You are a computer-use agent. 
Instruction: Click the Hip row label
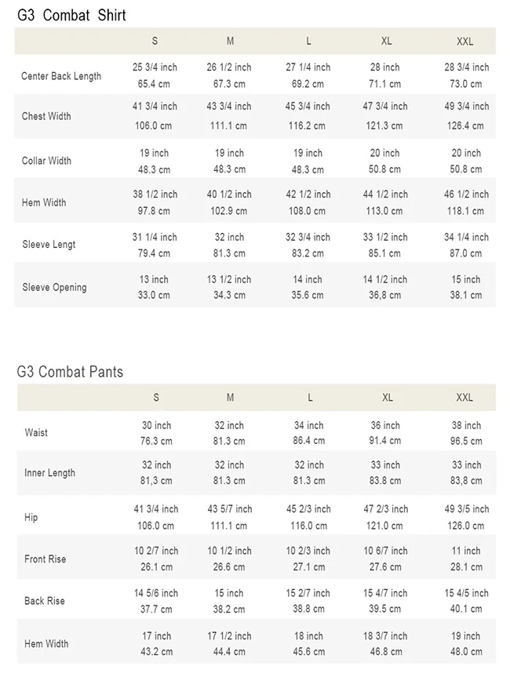pyautogui.click(x=31, y=517)
